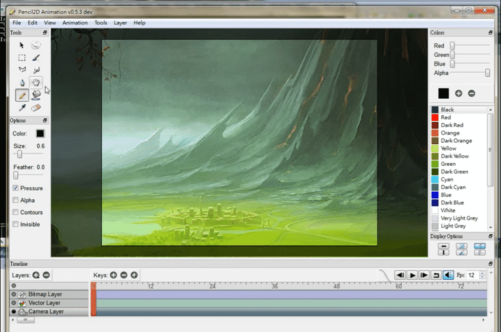Add a new layer
501x332 pixels.
(36, 275)
